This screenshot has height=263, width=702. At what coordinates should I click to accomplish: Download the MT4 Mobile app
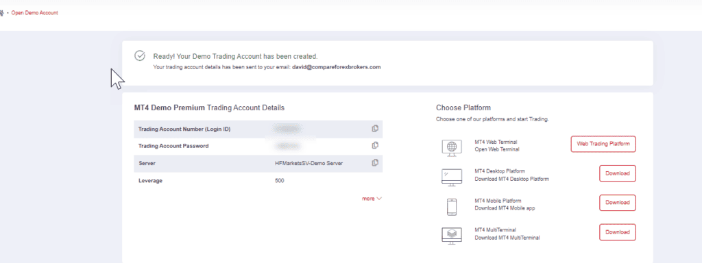[618, 203]
